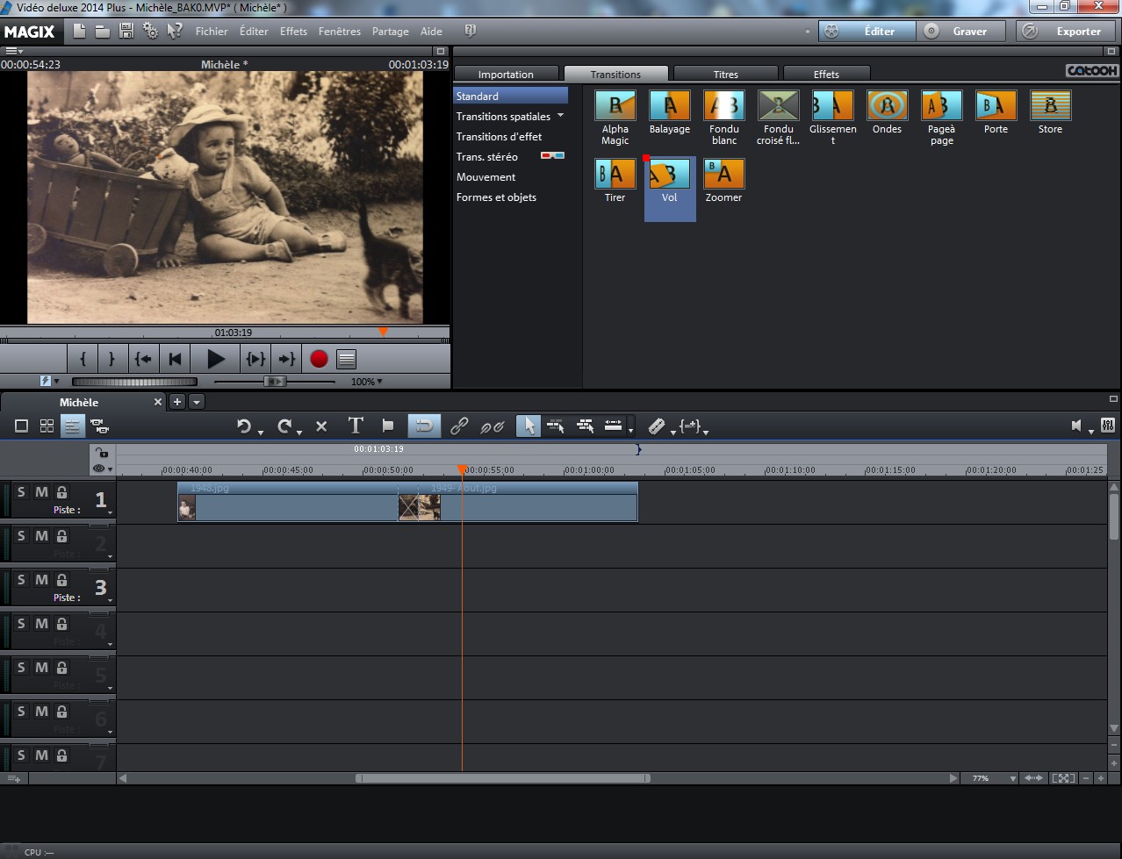Screen dimensions: 1122x859
Task: Select the Title editor T tool
Action: tap(356, 426)
